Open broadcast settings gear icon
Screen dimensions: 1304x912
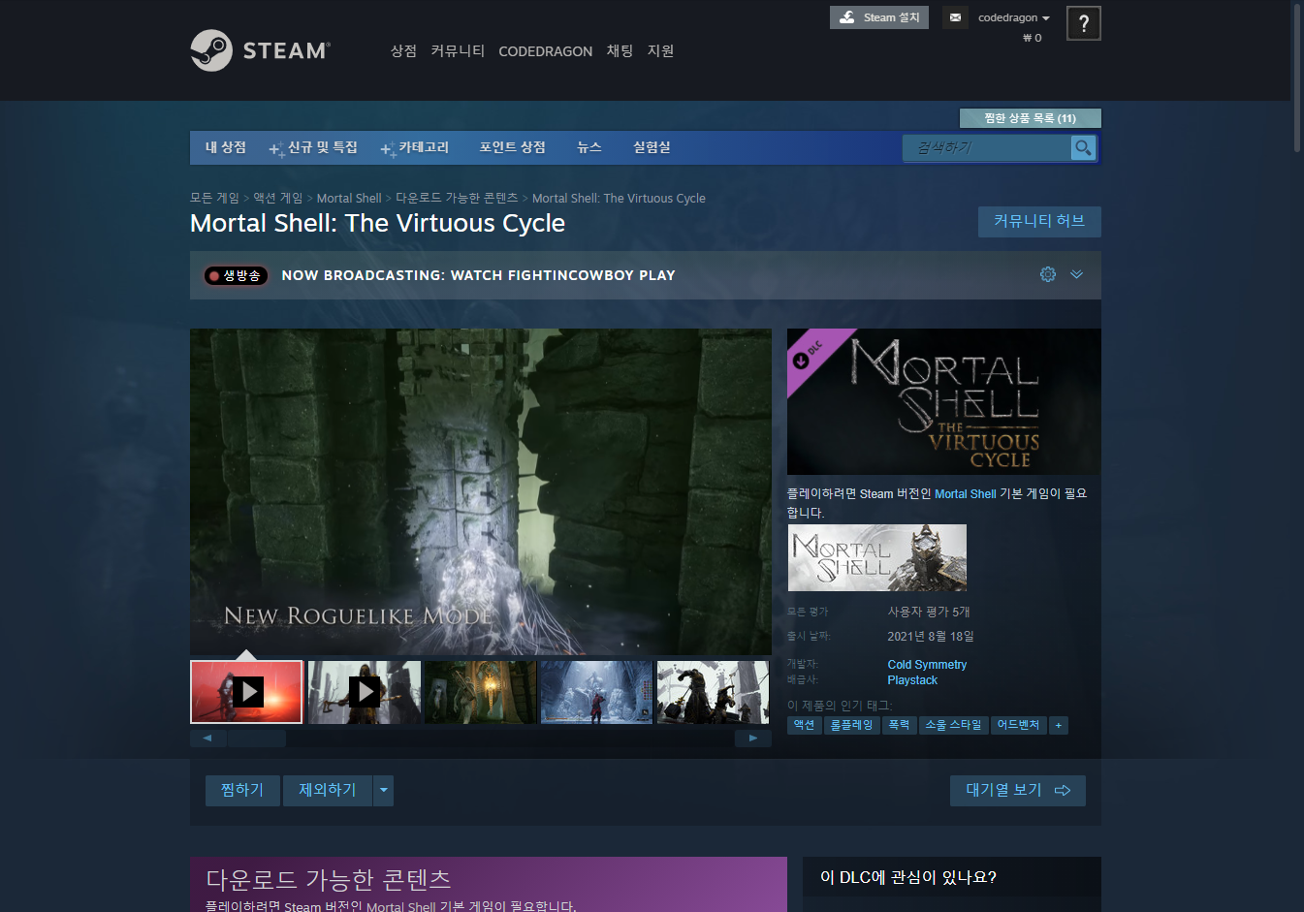[1048, 274]
